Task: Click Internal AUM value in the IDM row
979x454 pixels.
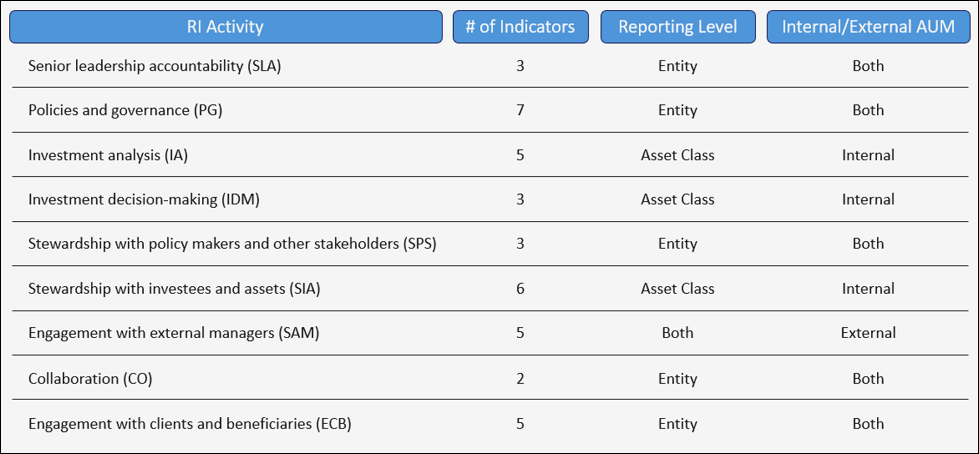Action: (x=868, y=199)
